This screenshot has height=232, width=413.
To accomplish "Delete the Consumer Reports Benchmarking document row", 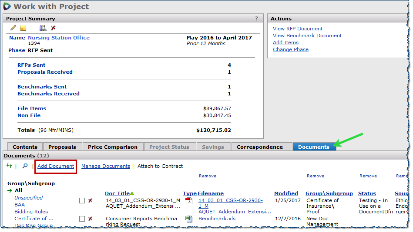I will pos(91,219).
